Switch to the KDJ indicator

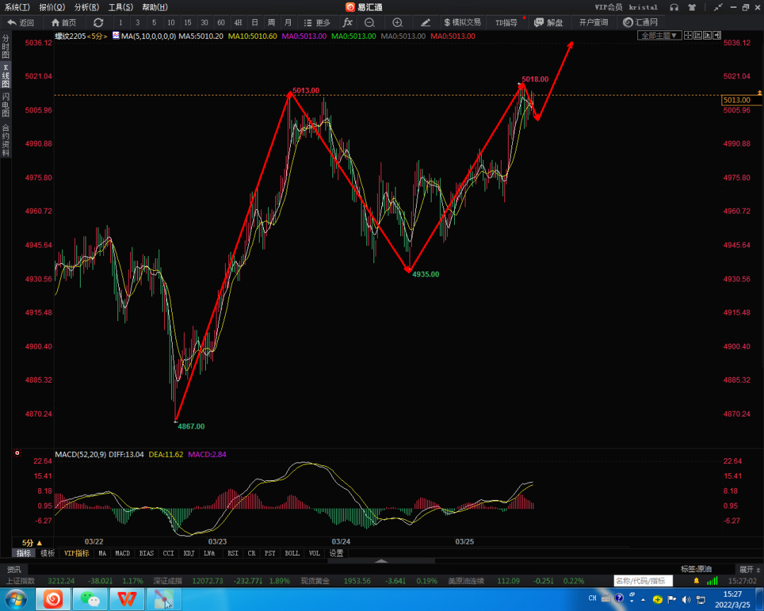click(x=189, y=553)
